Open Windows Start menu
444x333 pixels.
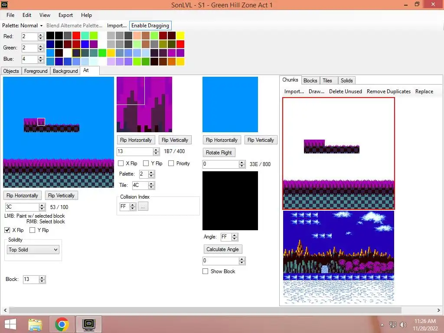tap(10, 324)
